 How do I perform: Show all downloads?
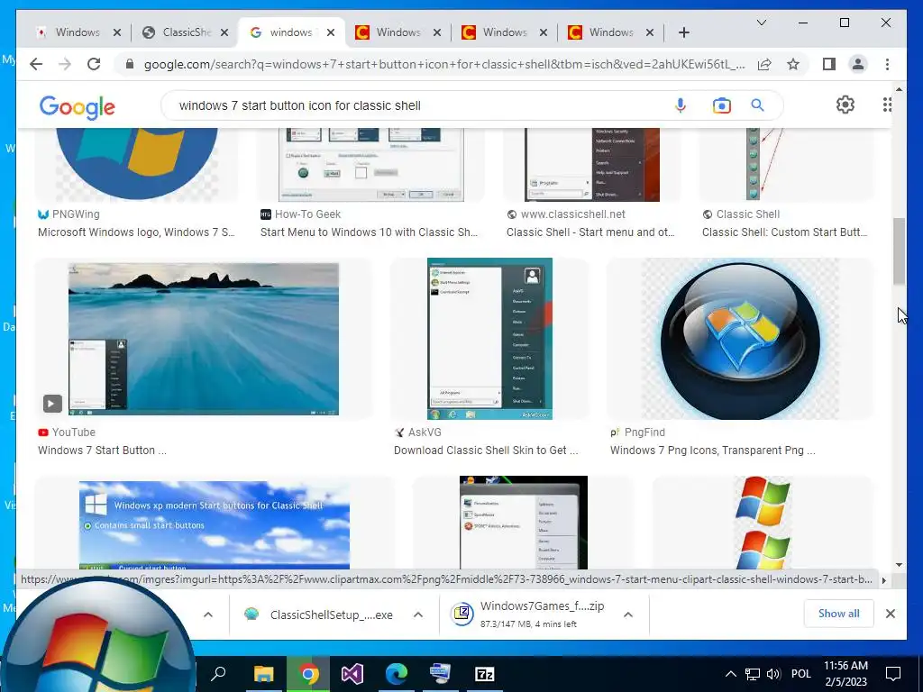(839, 614)
